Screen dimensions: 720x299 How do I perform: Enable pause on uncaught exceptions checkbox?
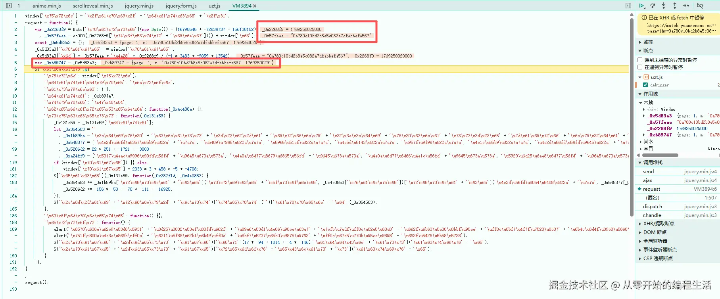click(640, 60)
